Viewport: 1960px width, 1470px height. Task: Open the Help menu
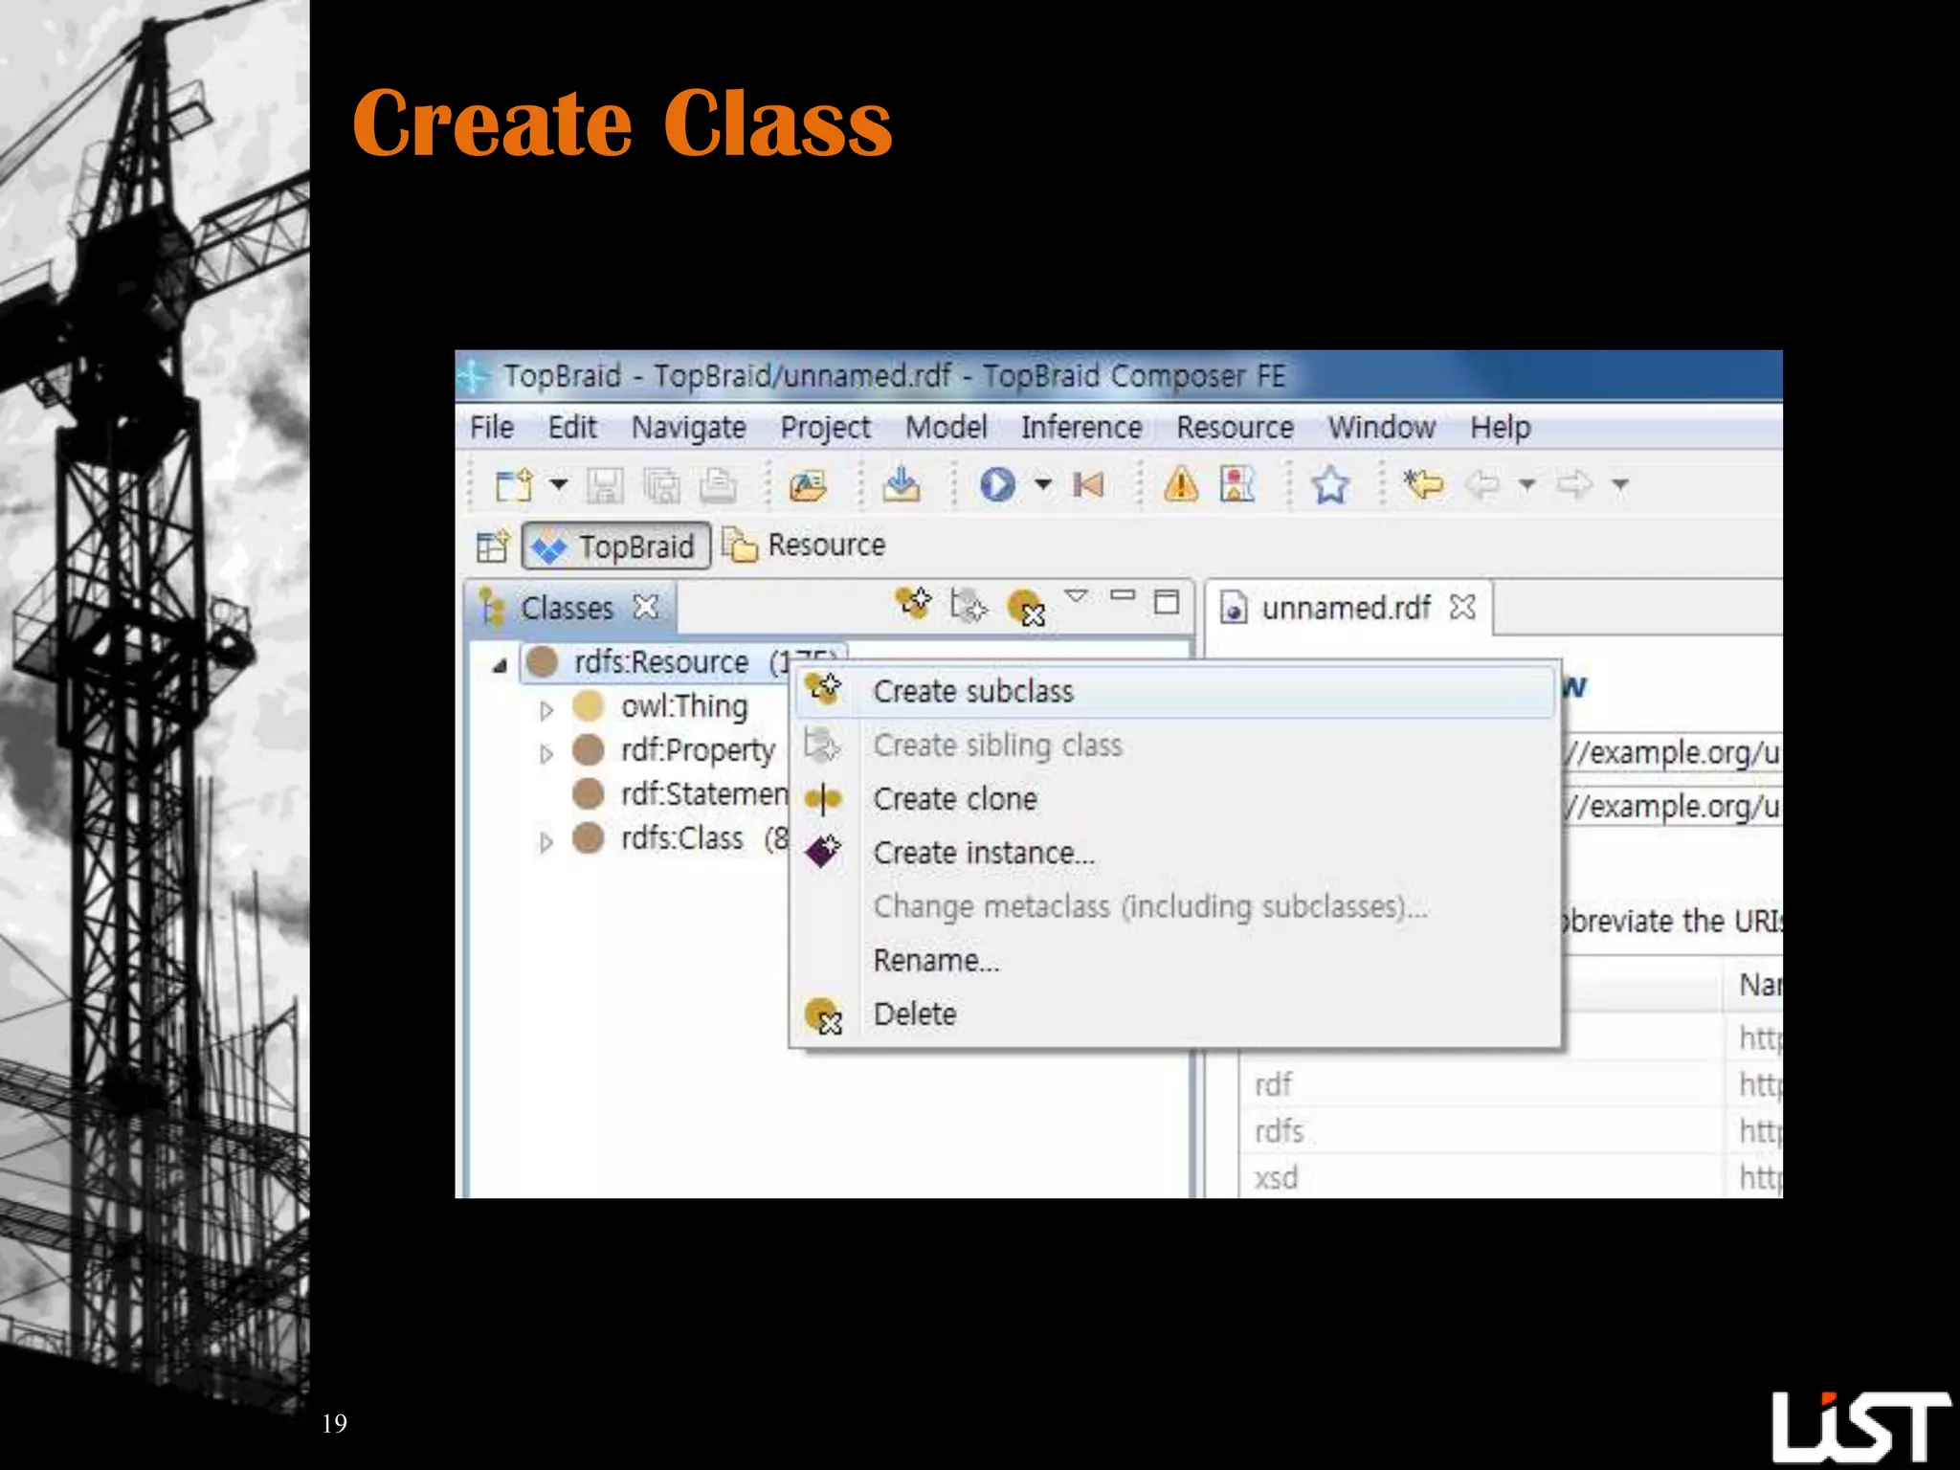[x=1500, y=427]
